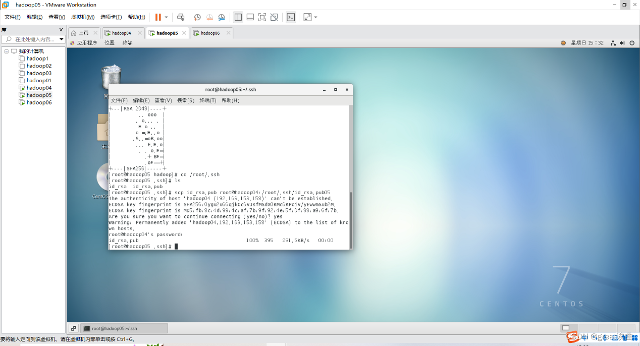Click the network connection icon in top panel
640x346 pixels.
(x=613, y=43)
